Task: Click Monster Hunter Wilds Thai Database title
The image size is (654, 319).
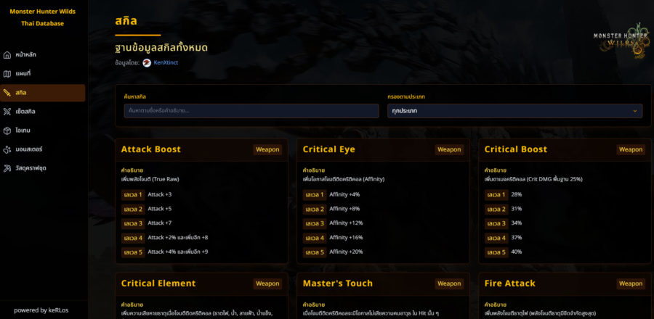Action: coord(43,17)
